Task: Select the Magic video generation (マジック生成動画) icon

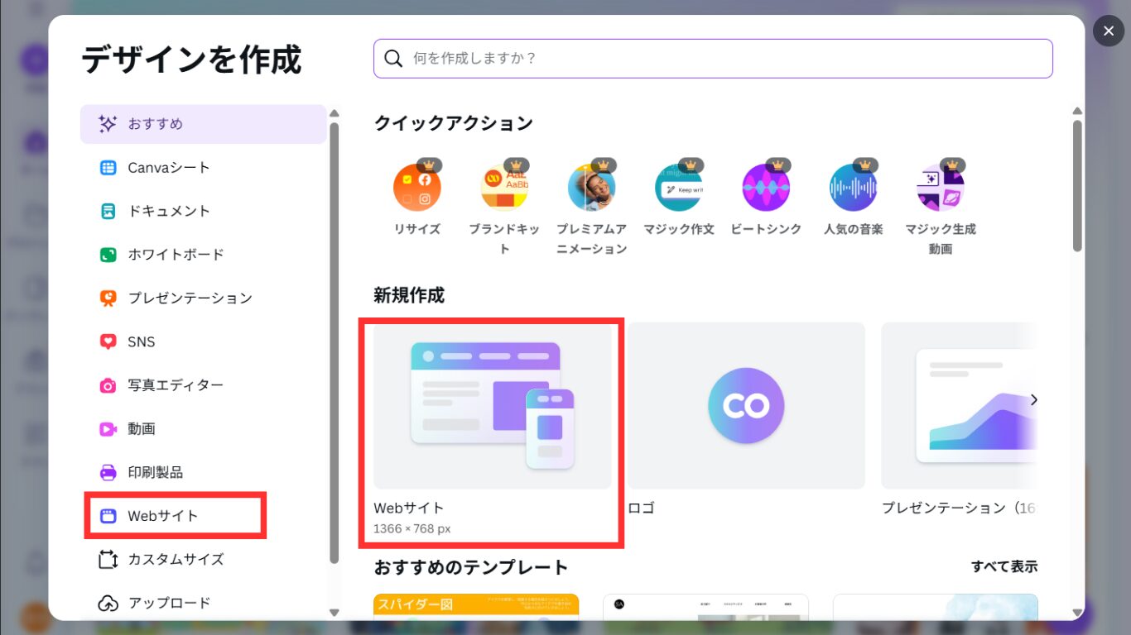Action: tap(941, 188)
